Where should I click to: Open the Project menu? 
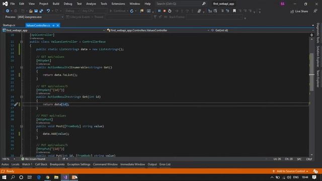(x=44, y=4)
